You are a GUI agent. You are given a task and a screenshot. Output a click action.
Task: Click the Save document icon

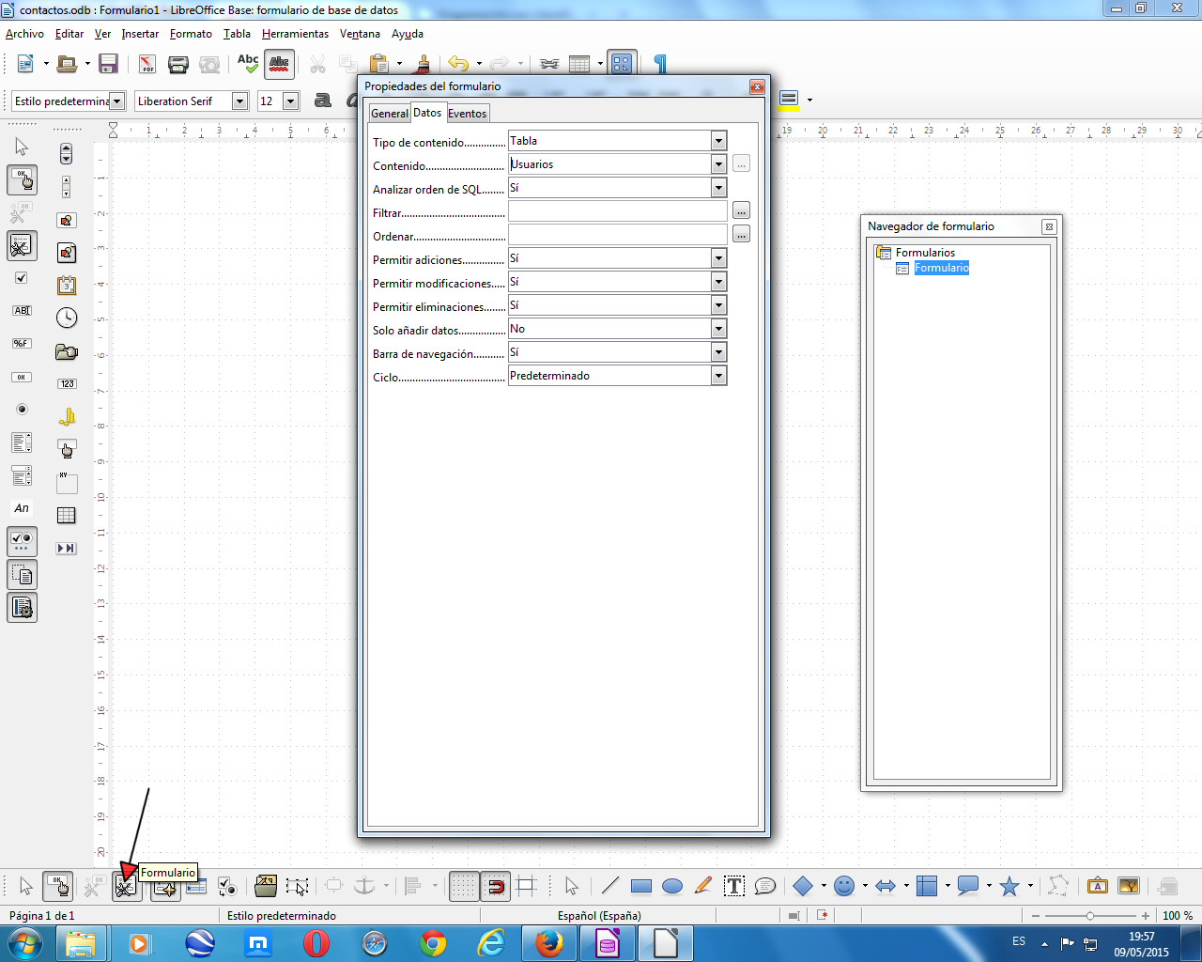(x=108, y=64)
